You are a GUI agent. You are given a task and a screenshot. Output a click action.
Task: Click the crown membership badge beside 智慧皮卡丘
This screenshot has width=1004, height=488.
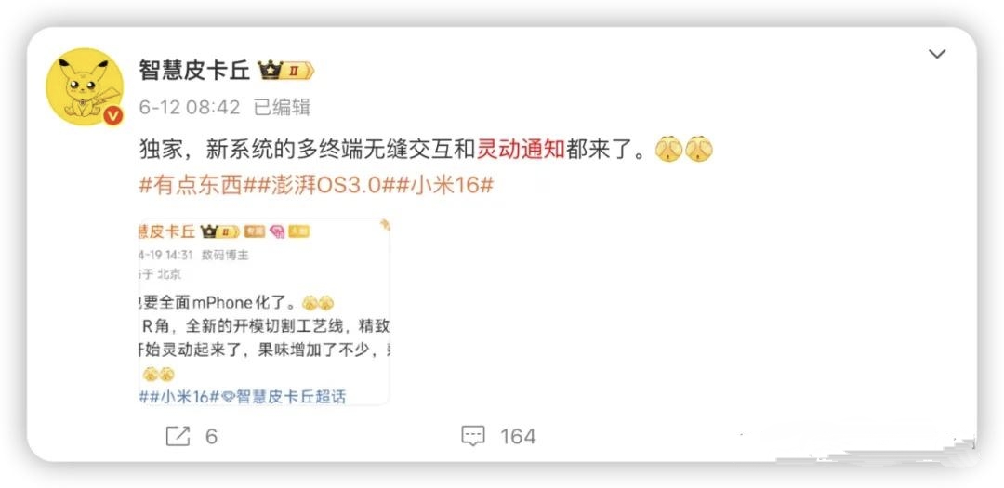click(x=286, y=71)
